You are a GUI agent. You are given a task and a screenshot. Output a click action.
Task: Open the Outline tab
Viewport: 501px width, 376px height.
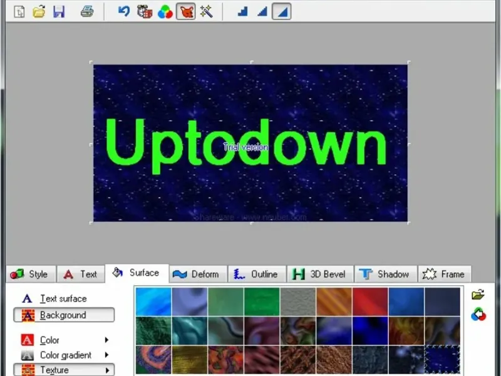(257, 274)
